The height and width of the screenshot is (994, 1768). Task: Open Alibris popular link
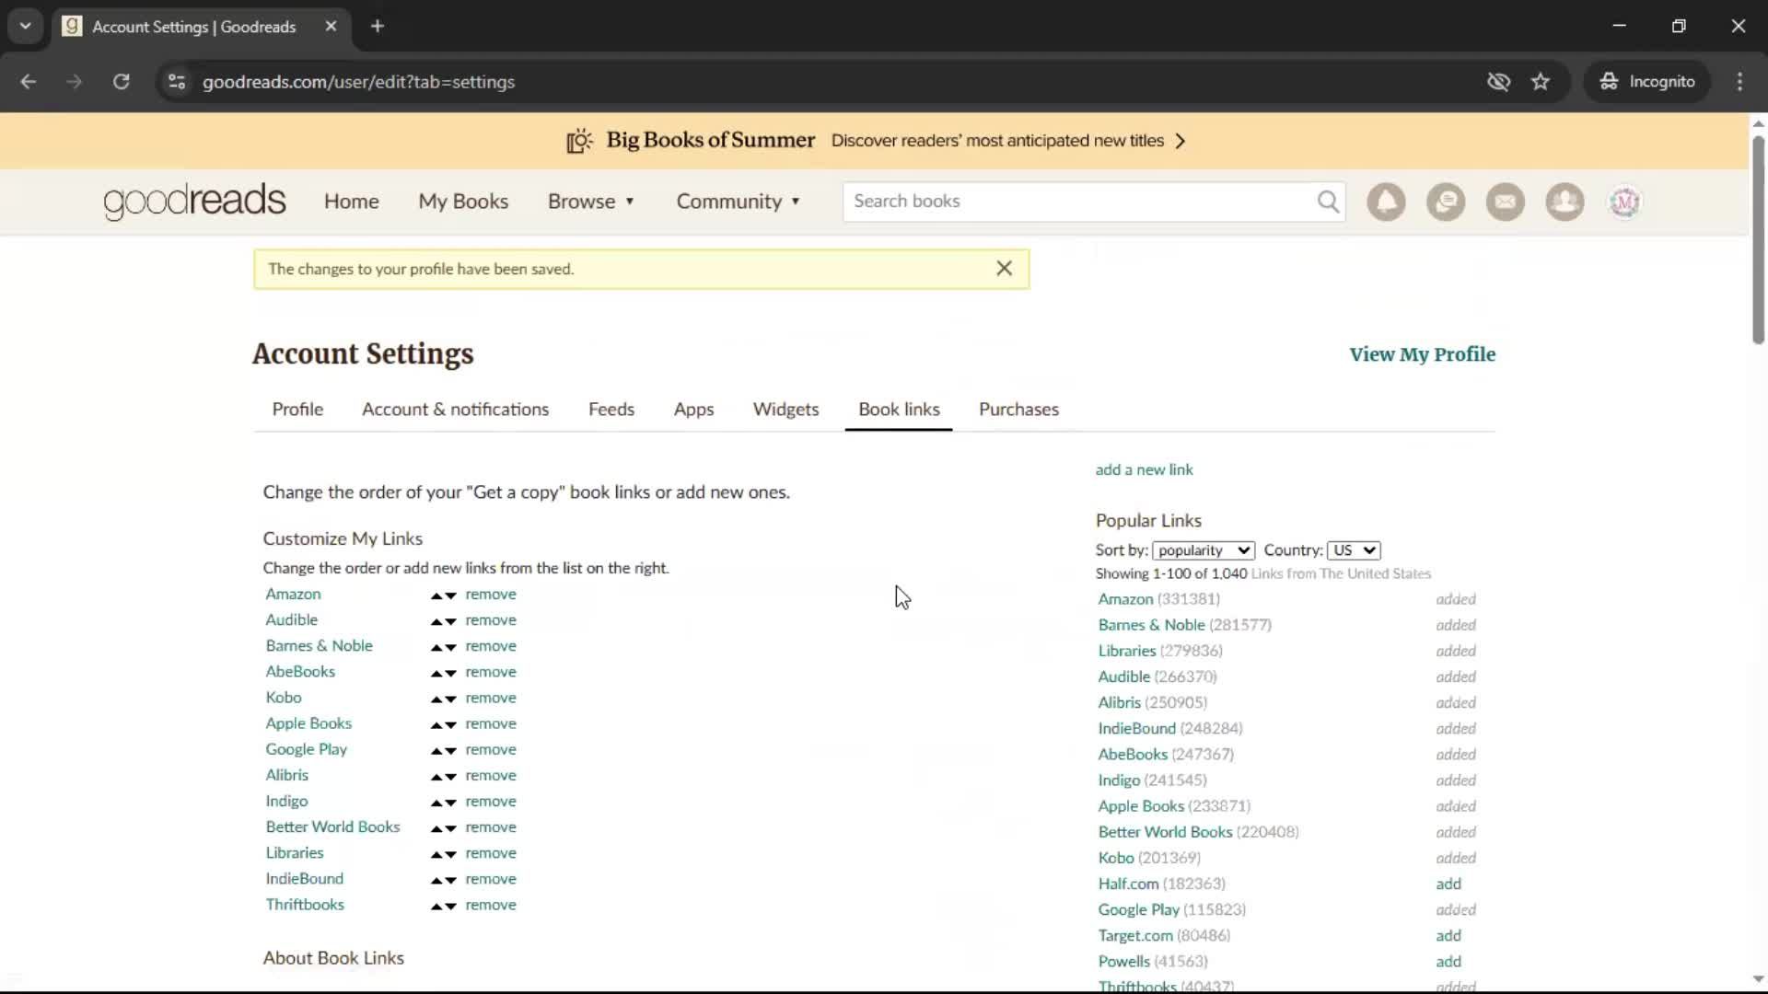[1119, 702]
